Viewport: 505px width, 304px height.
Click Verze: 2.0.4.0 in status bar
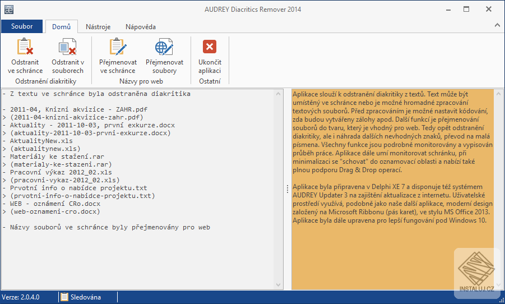tap(21, 297)
